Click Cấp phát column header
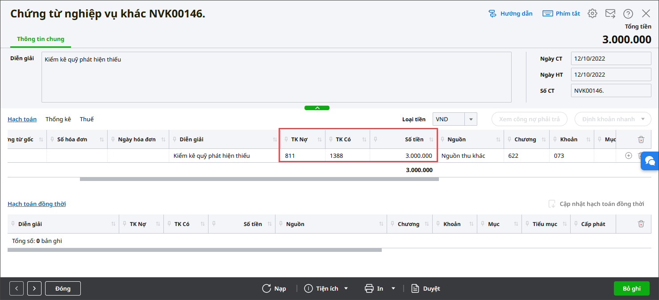The image size is (659, 300). [592, 224]
